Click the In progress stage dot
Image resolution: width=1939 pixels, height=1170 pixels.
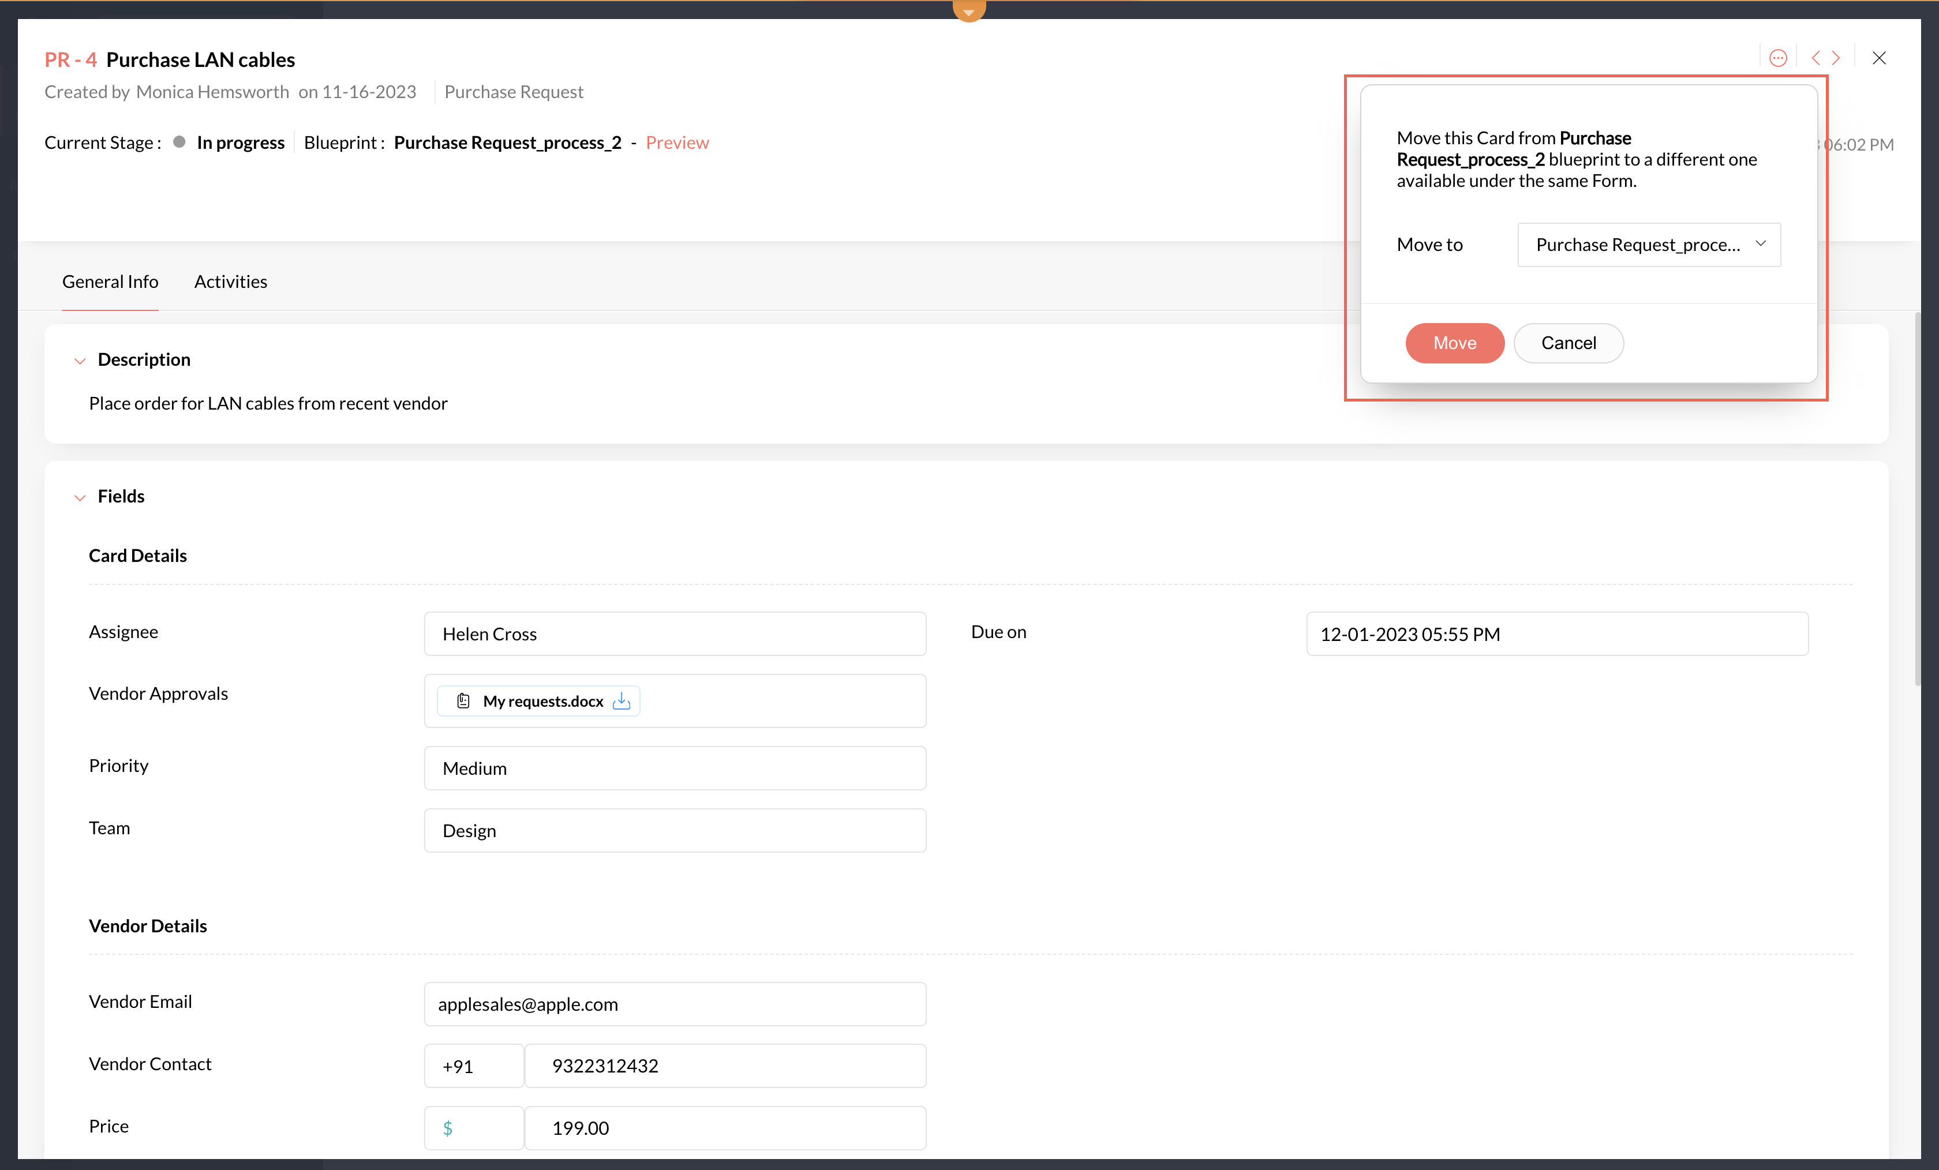click(179, 141)
